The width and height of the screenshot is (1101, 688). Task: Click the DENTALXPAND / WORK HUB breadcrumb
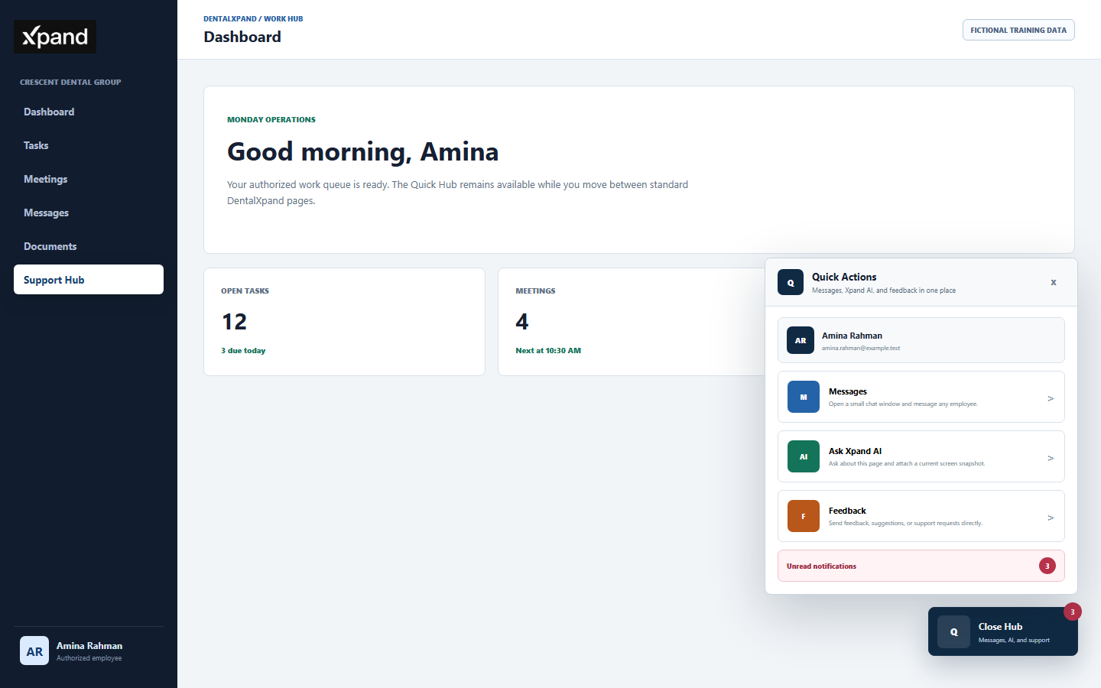(253, 18)
